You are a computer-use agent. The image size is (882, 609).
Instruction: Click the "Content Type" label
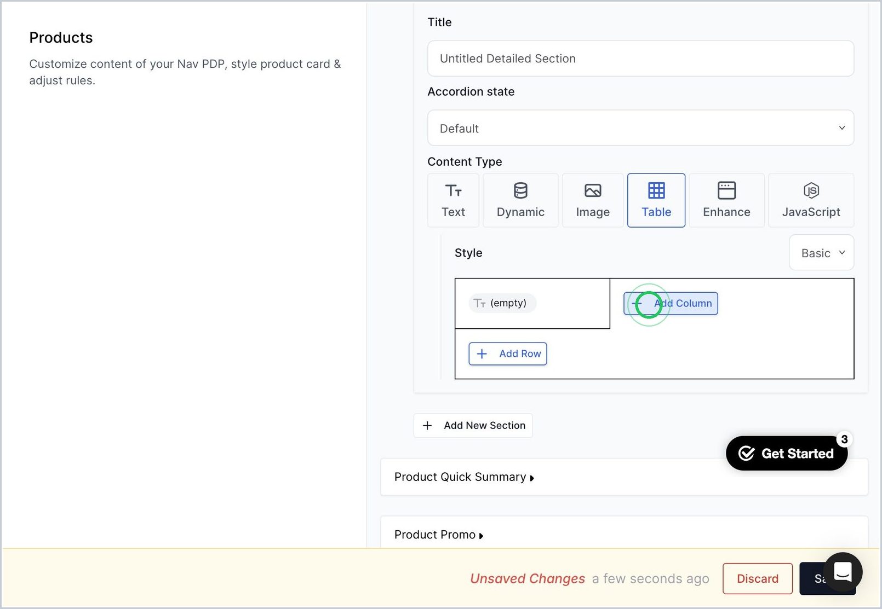tap(465, 162)
